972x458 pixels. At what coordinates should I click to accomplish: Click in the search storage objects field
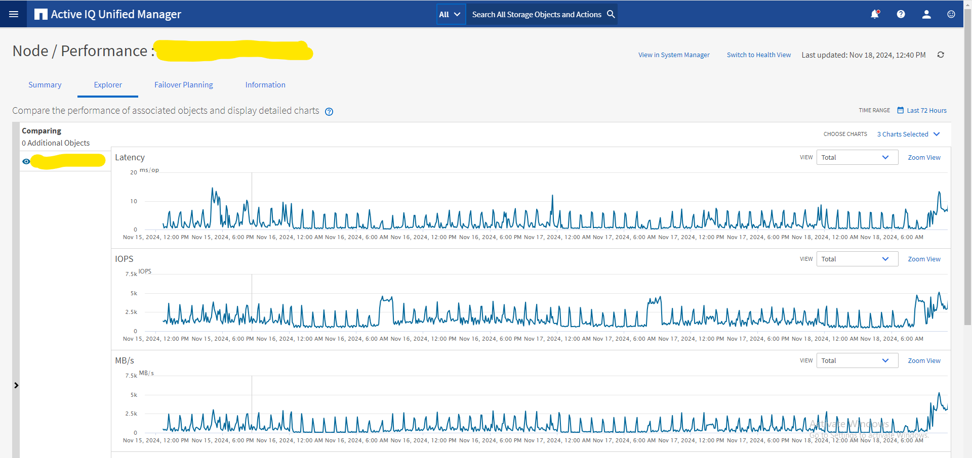(x=536, y=14)
